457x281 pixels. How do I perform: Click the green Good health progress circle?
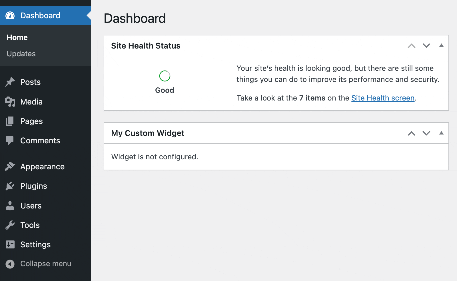coord(164,76)
